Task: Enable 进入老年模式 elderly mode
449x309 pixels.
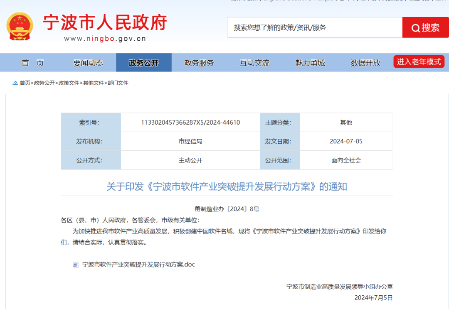Action: [419, 62]
